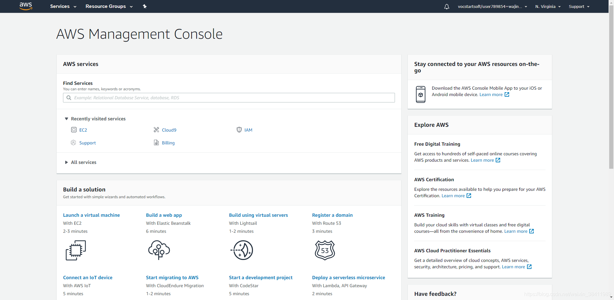Click Learn more under Cloud Practitioner Essentials

(514, 267)
